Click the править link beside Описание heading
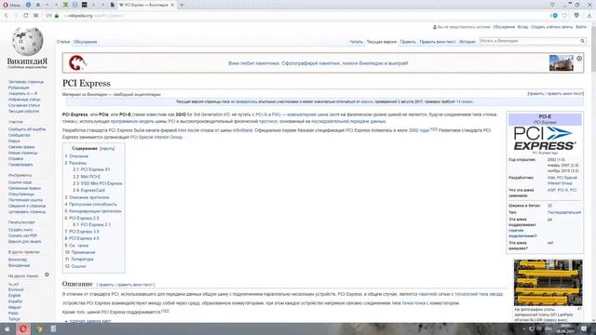This screenshot has width=596, height=335. (x=105, y=285)
